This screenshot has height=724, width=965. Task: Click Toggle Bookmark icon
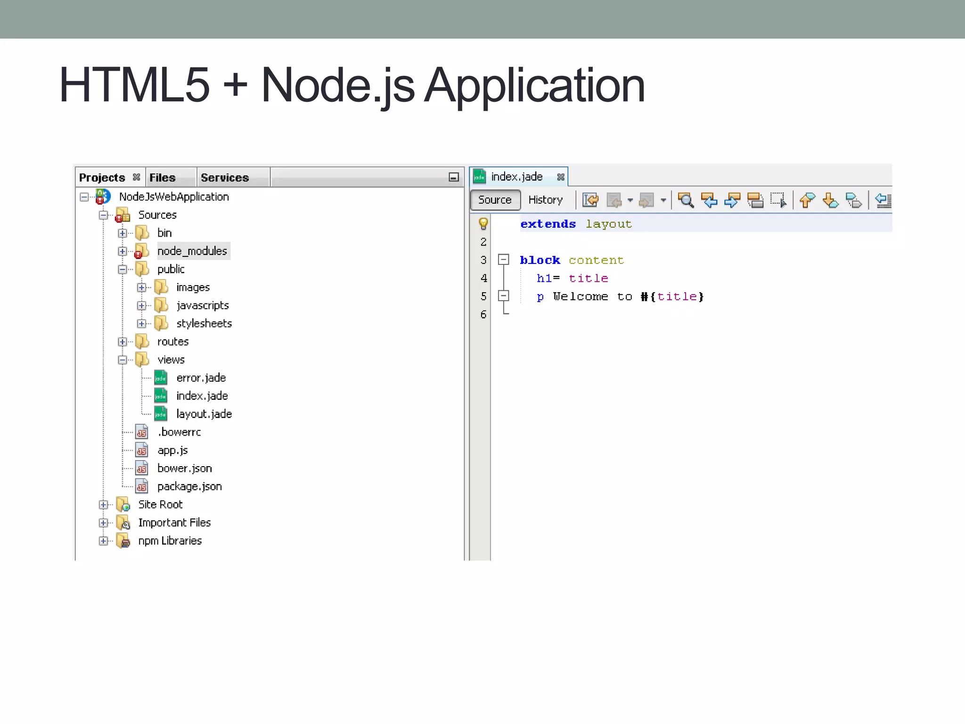pos(854,200)
